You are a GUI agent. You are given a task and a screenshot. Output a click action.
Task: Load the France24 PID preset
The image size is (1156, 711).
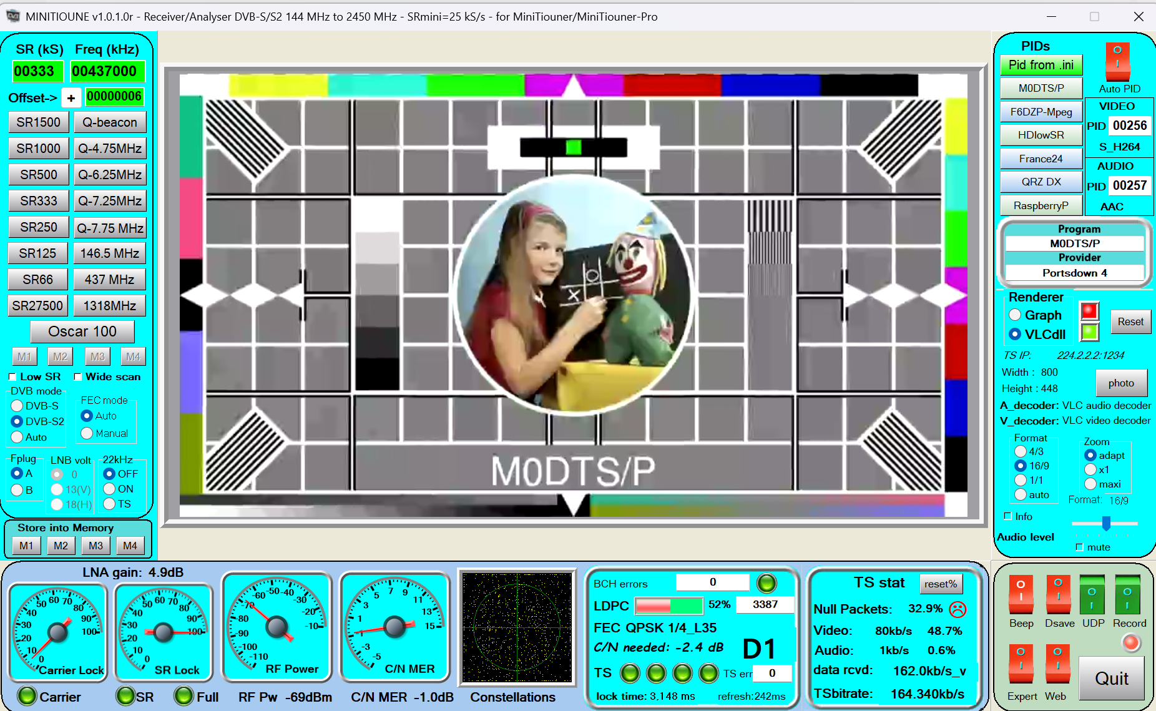(x=1041, y=159)
